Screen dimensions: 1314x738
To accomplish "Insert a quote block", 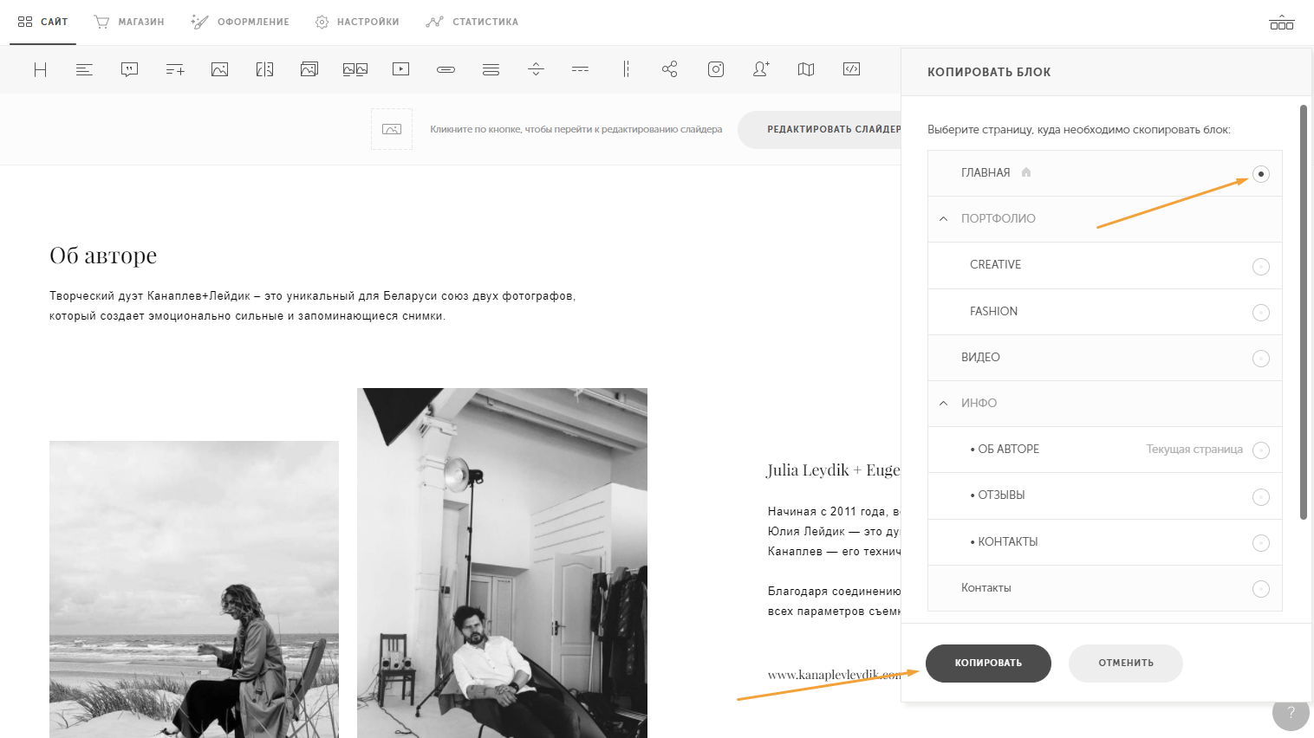I will click(129, 69).
